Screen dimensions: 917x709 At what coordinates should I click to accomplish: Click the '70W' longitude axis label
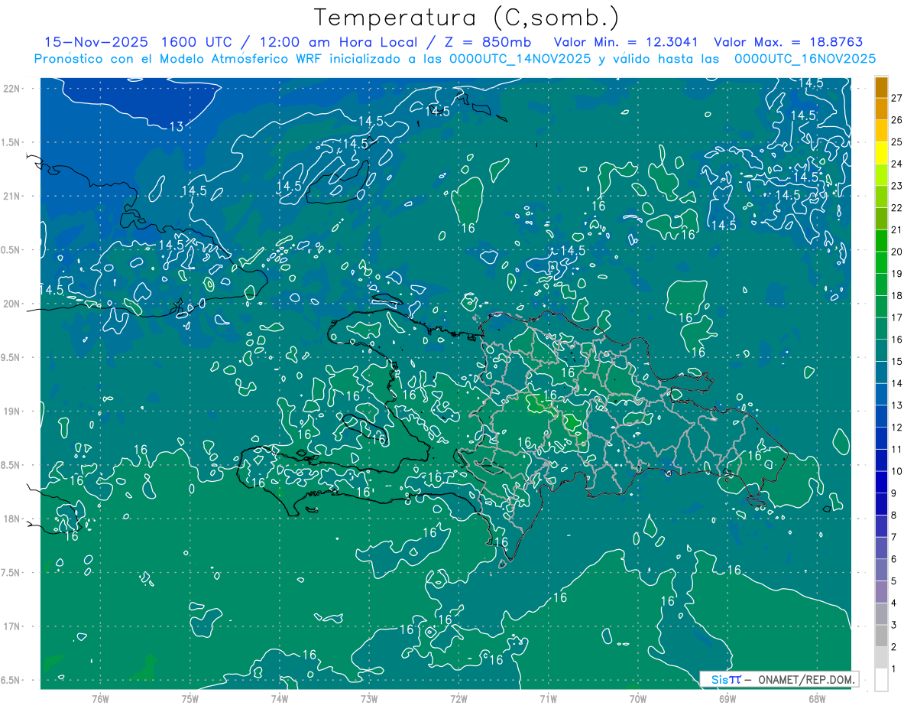637,698
